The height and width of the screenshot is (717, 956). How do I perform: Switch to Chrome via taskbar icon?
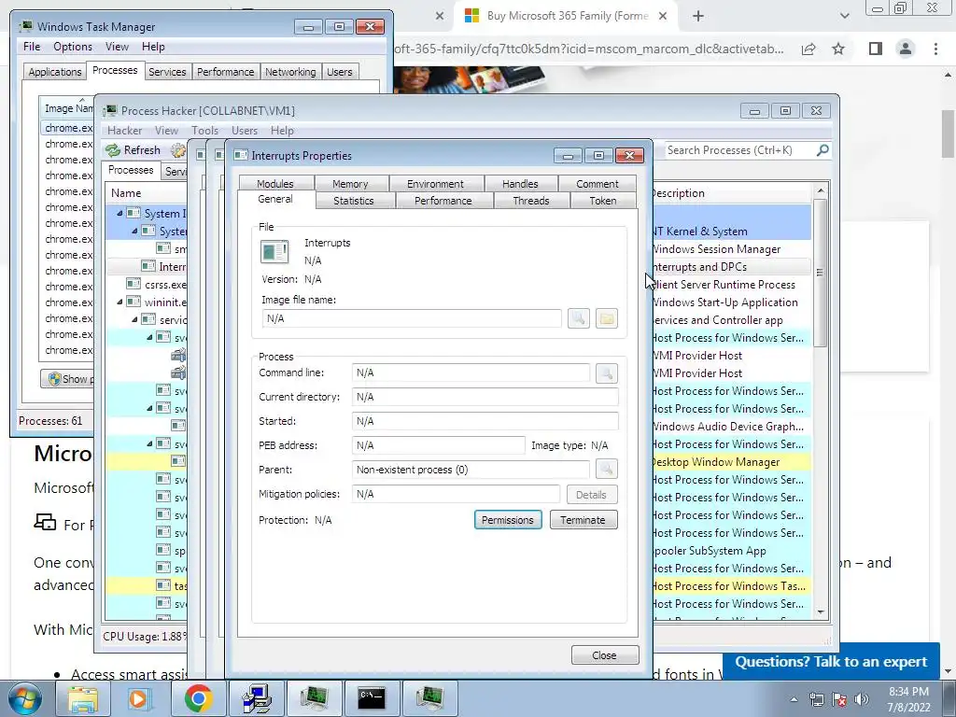click(198, 698)
